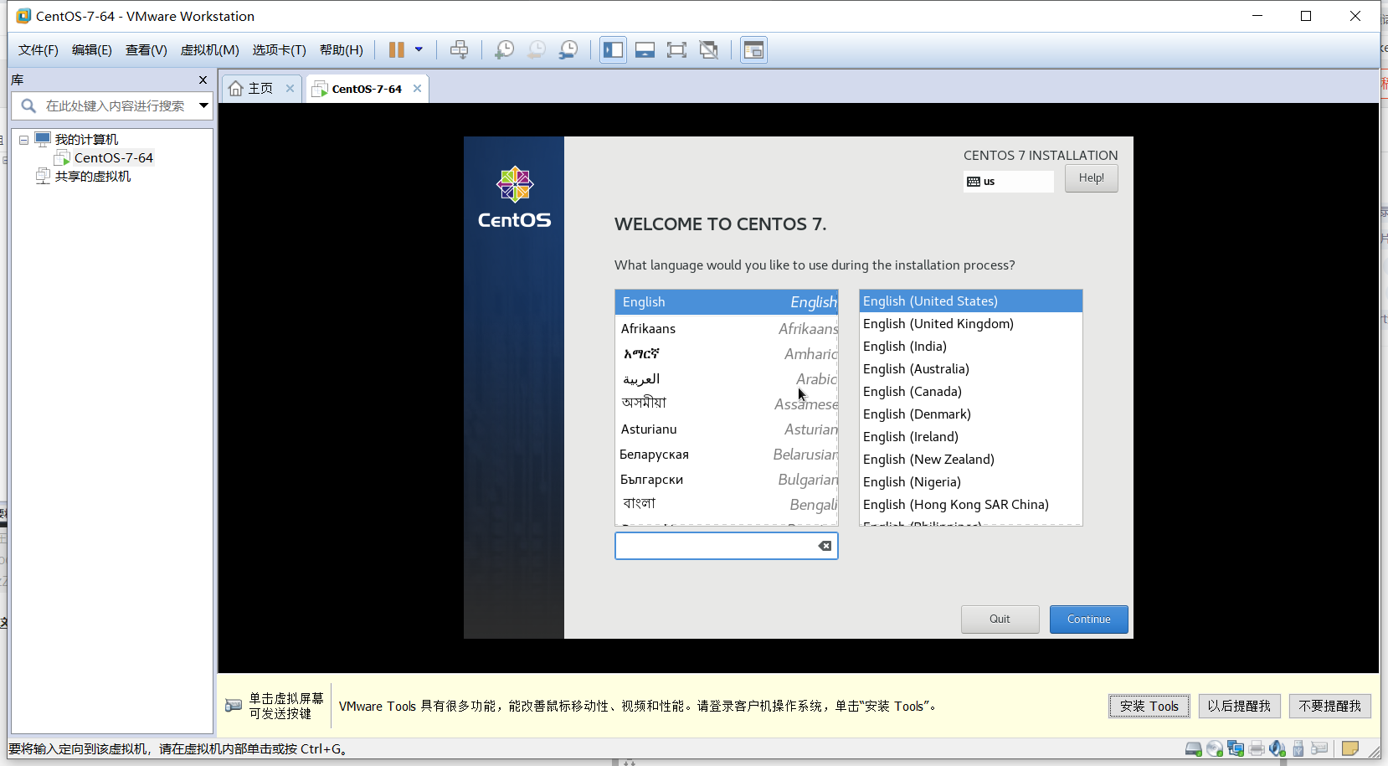Close the 主页 tab
Viewport: 1388px width, 766px height.
click(x=290, y=89)
